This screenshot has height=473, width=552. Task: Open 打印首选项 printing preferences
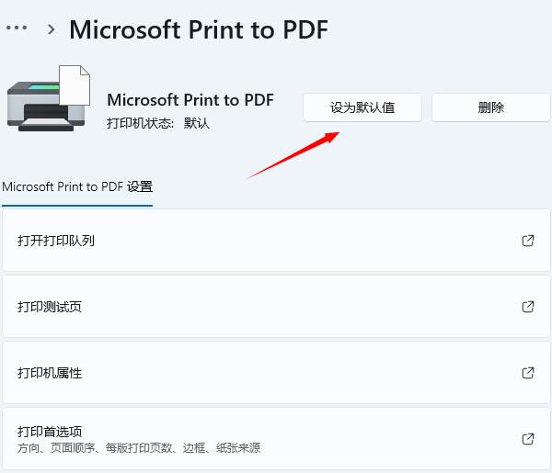pos(50,432)
